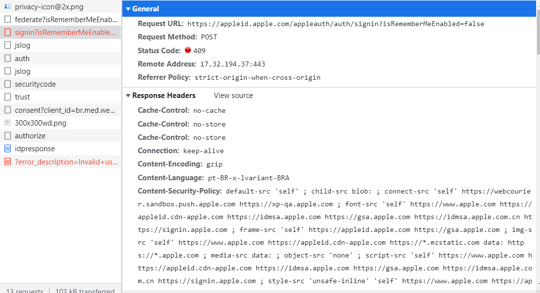The height and width of the screenshot is (293, 540).
Task: Open privacy-icon@2x.png image thumbnail icon
Action: pos(7,6)
